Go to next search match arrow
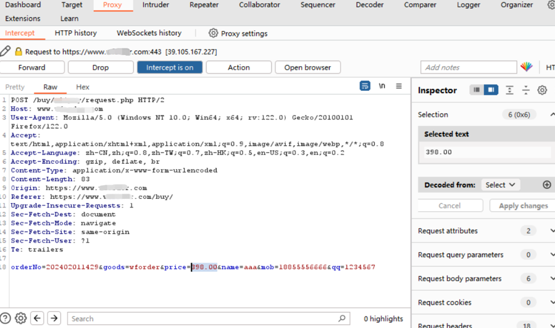The width and height of the screenshot is (555, 328). (x=54, y=318)
